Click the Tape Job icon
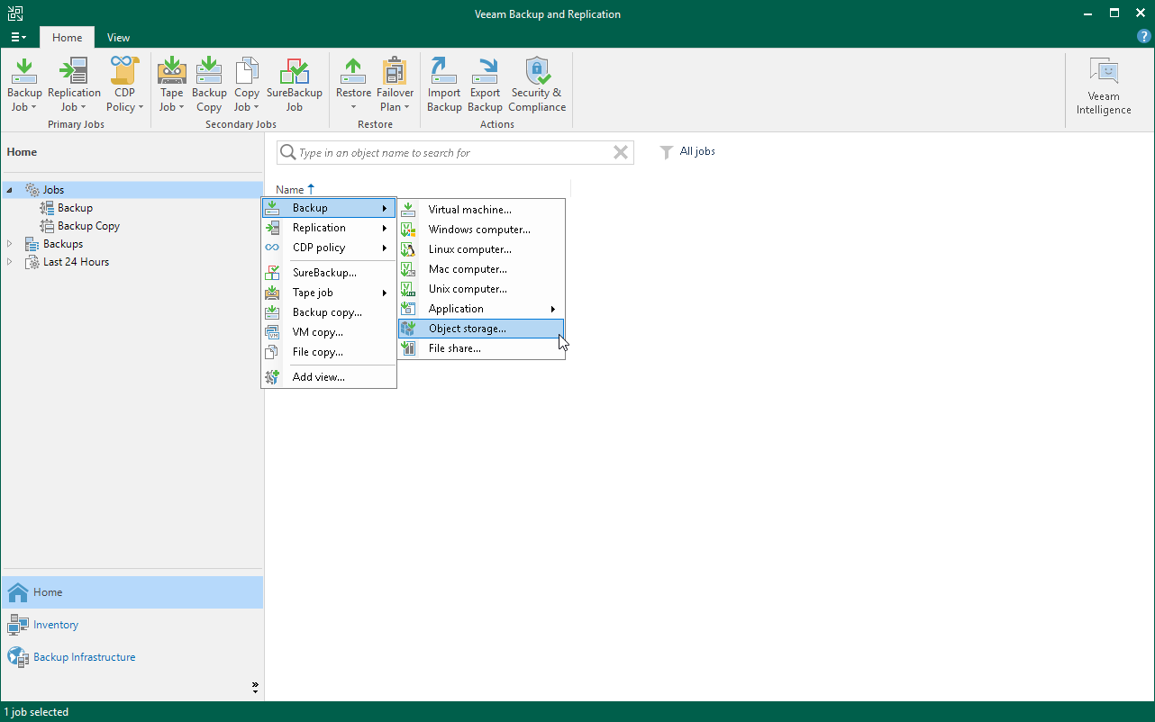This screenshot has height=722, width=1155. click(x=171, y=81)
